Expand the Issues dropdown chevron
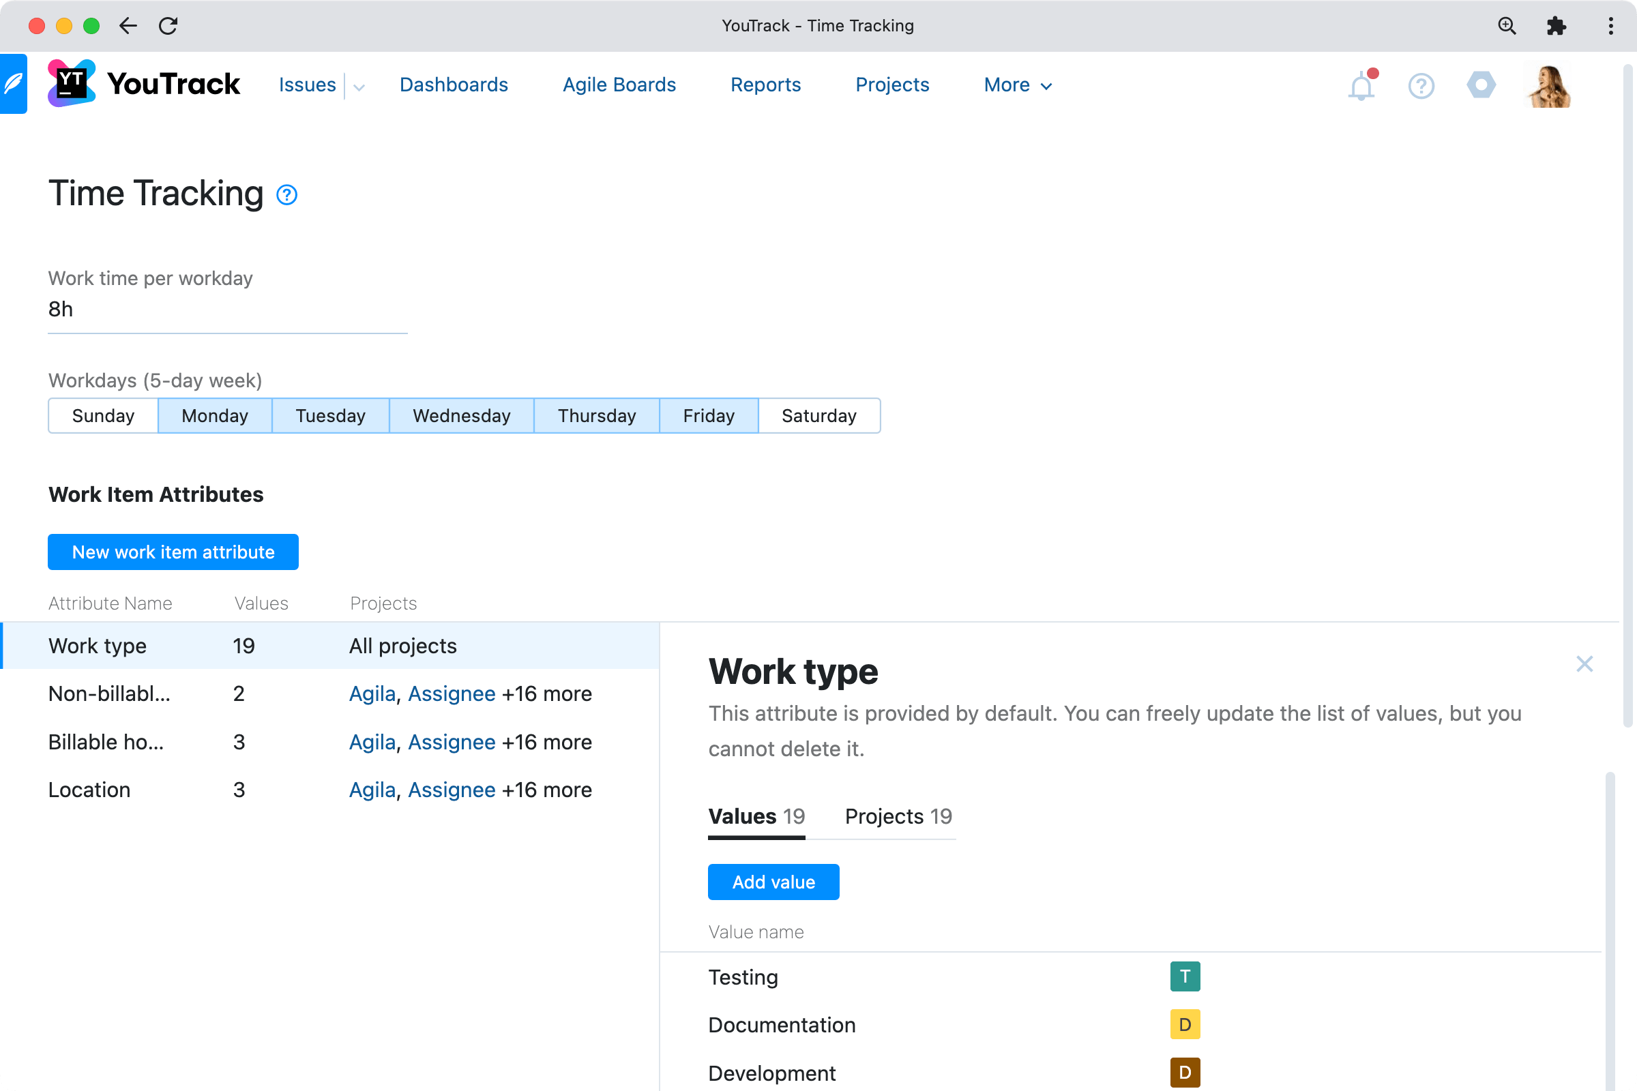 point(359,87)
